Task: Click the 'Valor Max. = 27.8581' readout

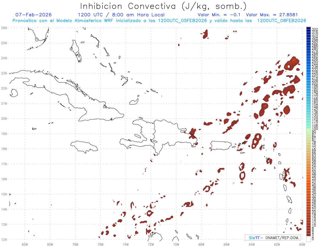Action: coord(272,15)
